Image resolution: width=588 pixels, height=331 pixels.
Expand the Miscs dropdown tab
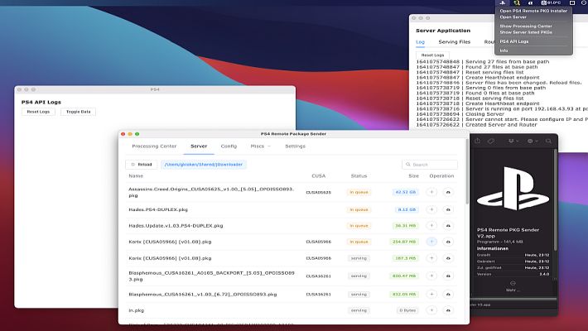[x=260, y=146]
